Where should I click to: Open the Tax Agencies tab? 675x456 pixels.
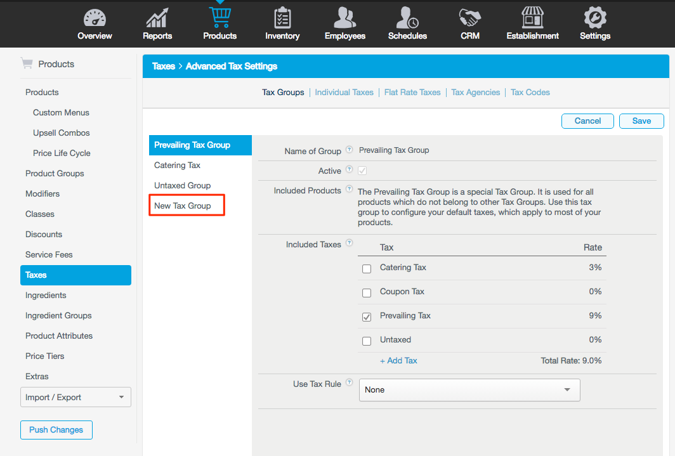475,92
